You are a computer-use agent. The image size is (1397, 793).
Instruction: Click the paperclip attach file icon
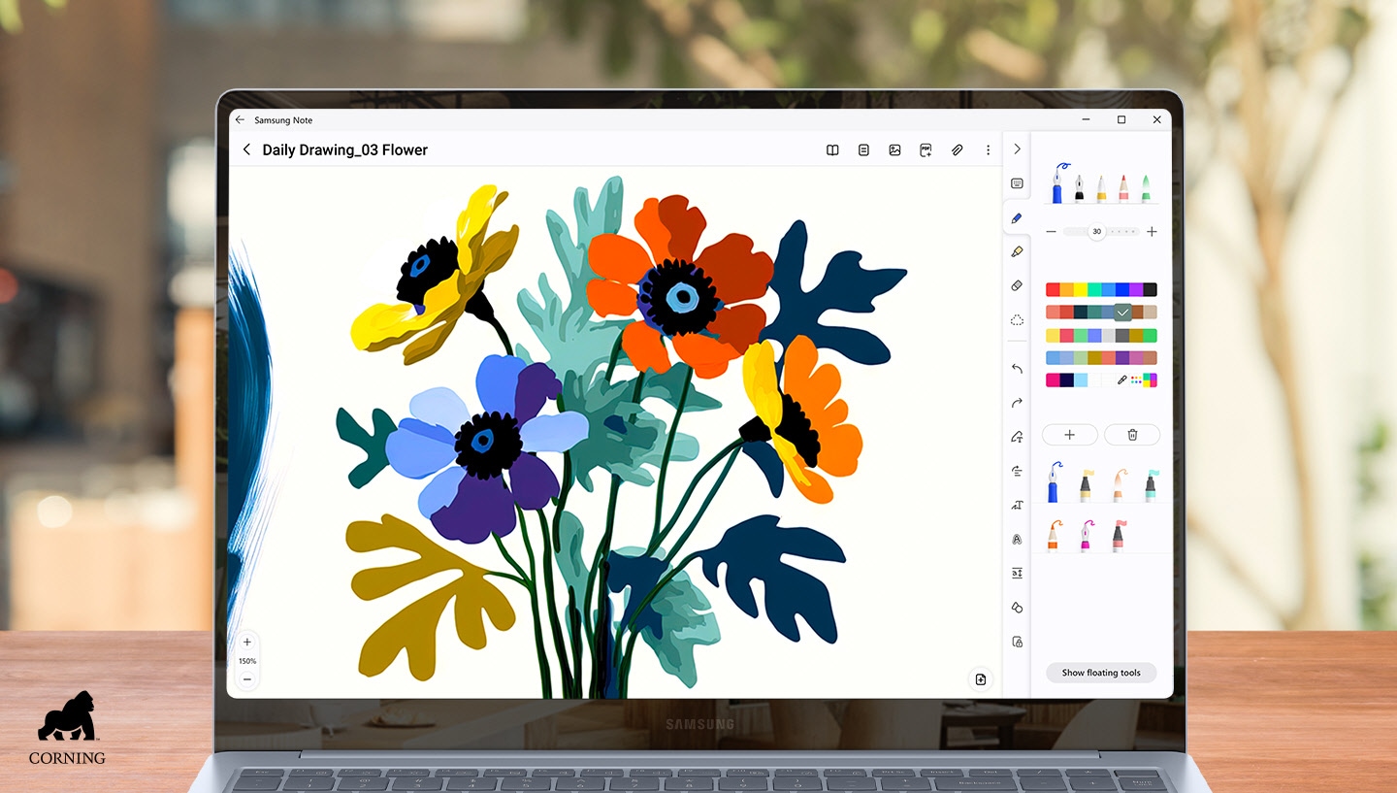click(x=957, y=150)
